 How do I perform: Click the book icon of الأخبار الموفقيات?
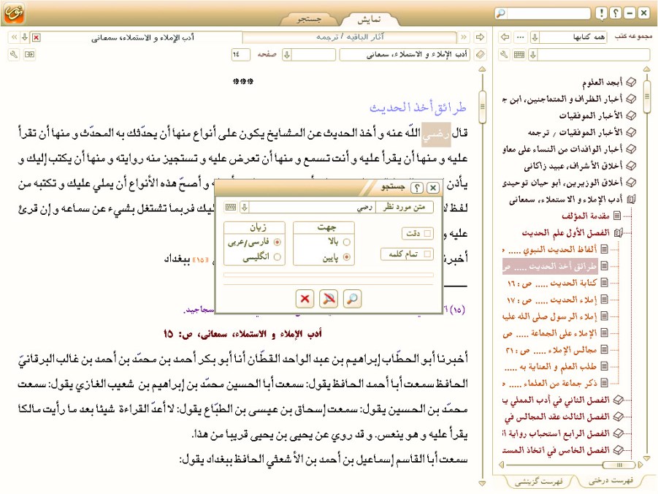coord(631,115)
